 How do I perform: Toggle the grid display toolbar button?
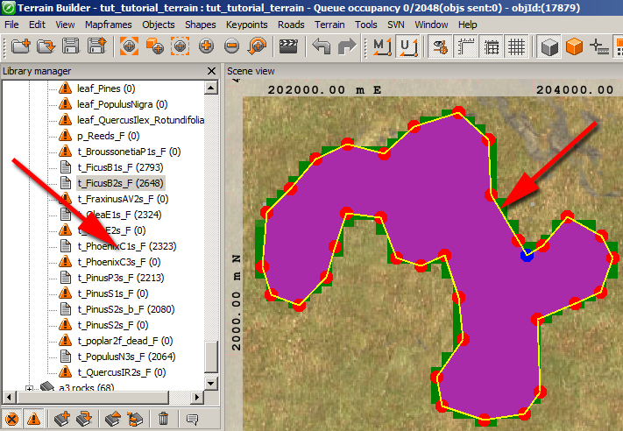516,45
